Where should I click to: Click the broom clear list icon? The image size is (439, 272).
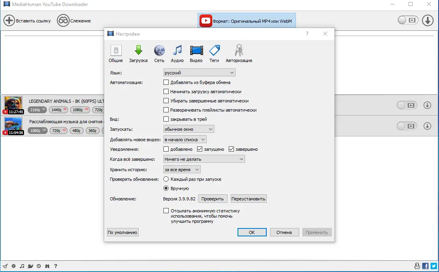pos(5,266)
